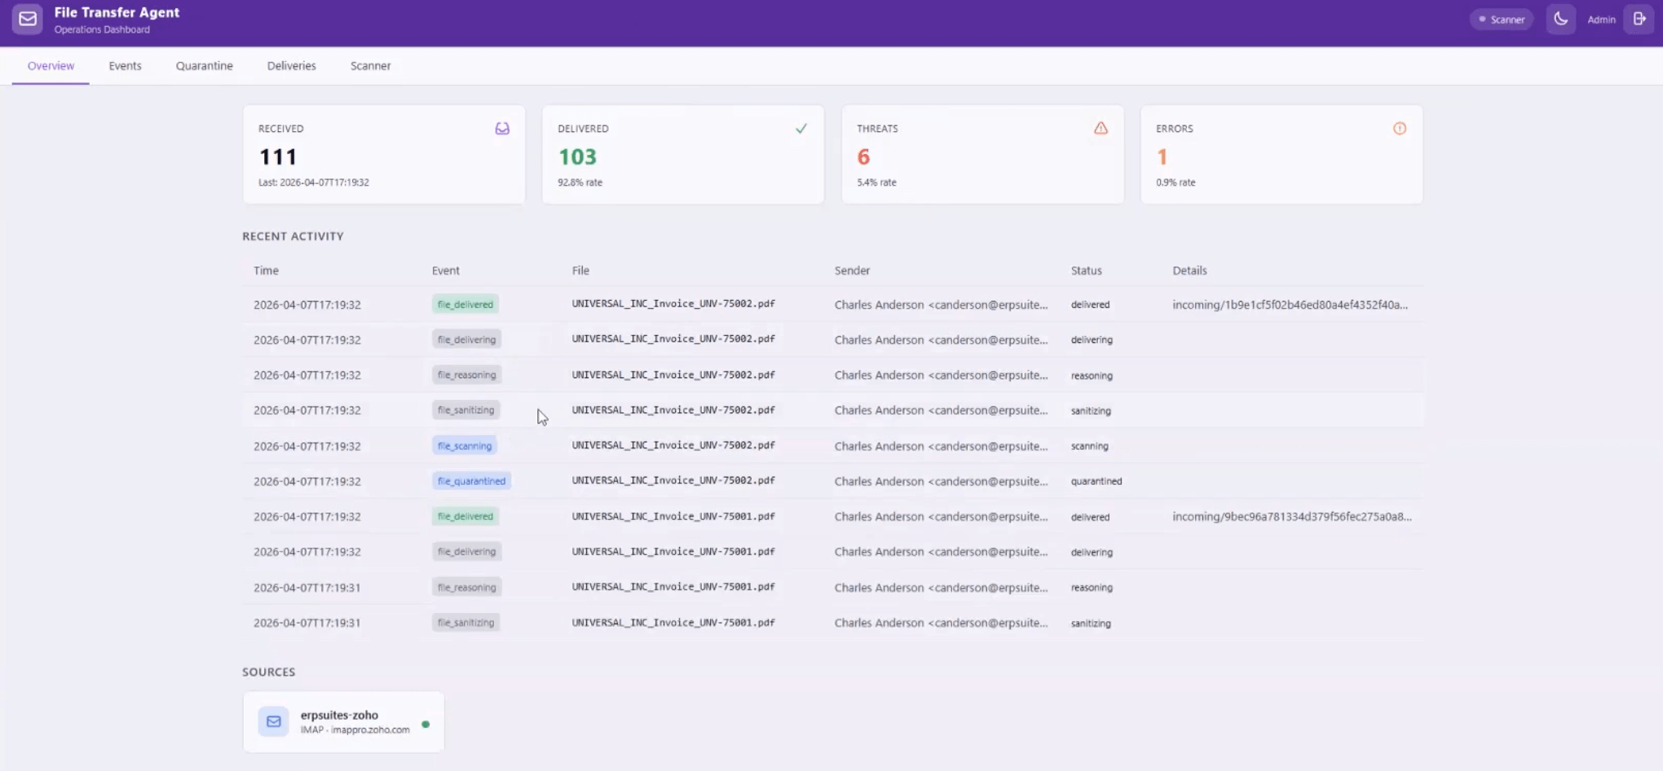The width and height of the screenshot is (1663, 771).
Task: Open the incoming/1b9e1cf5 delivery details path
Action: point(1290,305)
